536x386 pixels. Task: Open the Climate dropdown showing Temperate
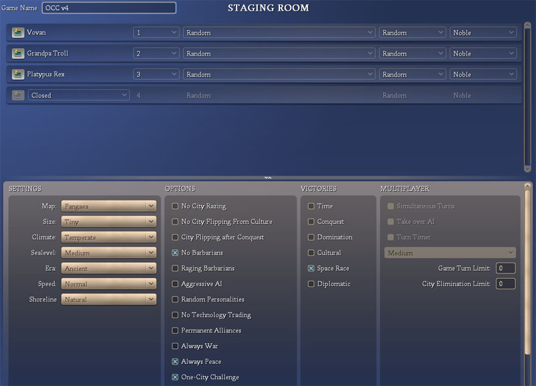109,237
